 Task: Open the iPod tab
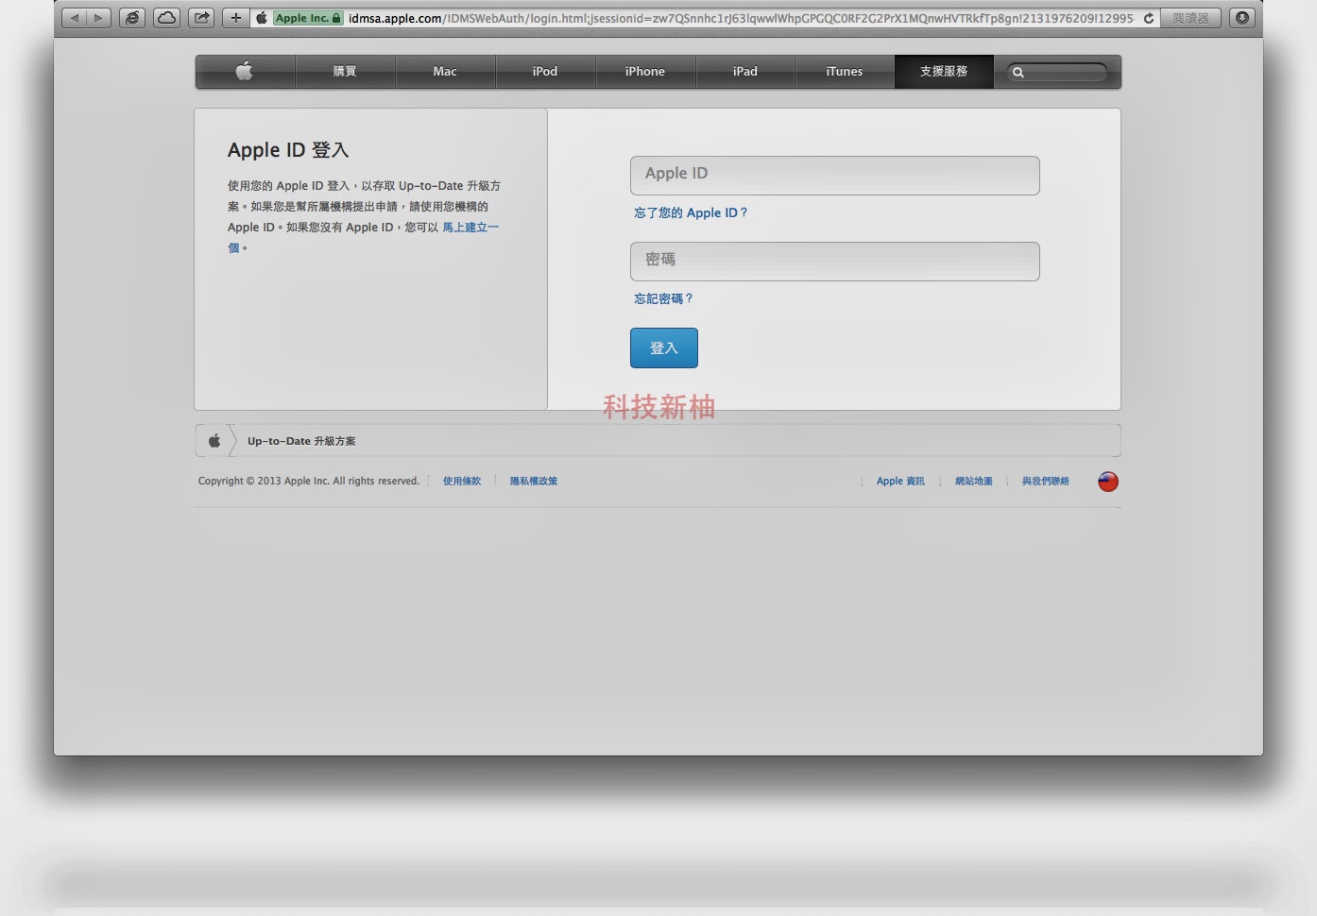coord(545,71)
